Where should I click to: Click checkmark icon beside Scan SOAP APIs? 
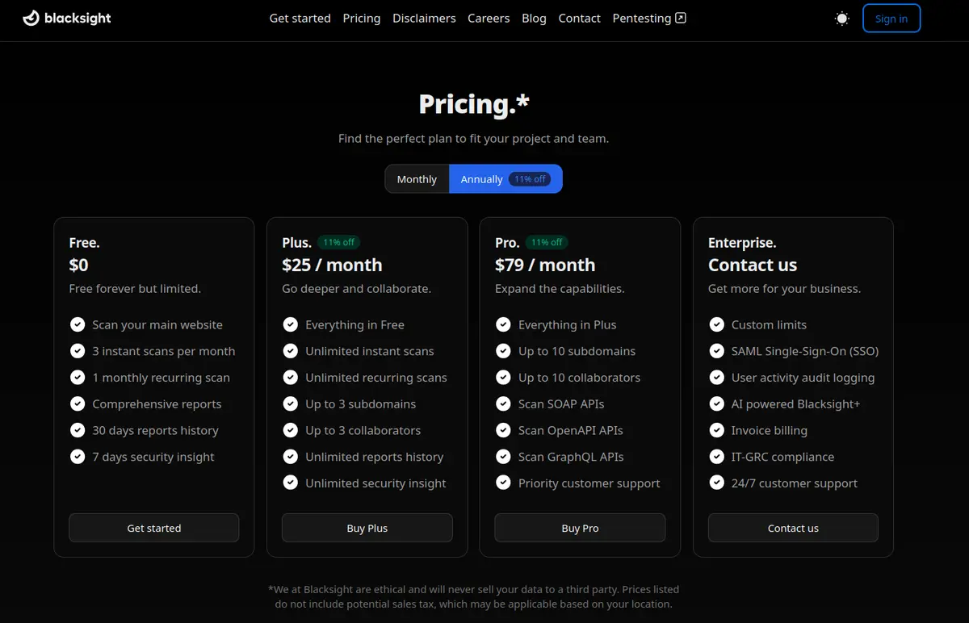503,403
